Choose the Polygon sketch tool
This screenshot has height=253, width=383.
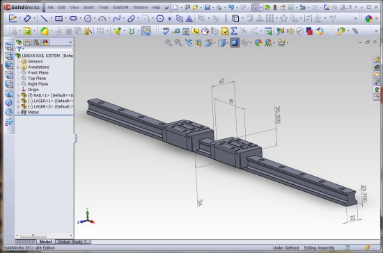point(160,19)
